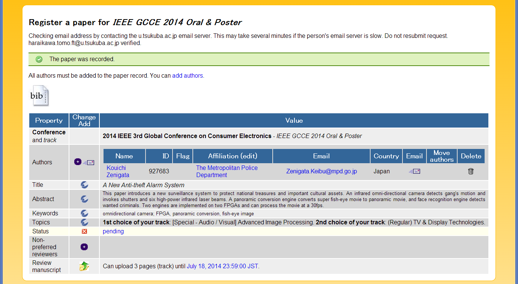518x284 pixels.
Task: Click the 'Move authors' column header
Action: coord(441,156)
